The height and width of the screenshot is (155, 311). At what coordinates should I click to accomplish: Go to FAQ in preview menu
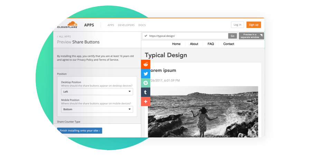click(x=211, y=44)
